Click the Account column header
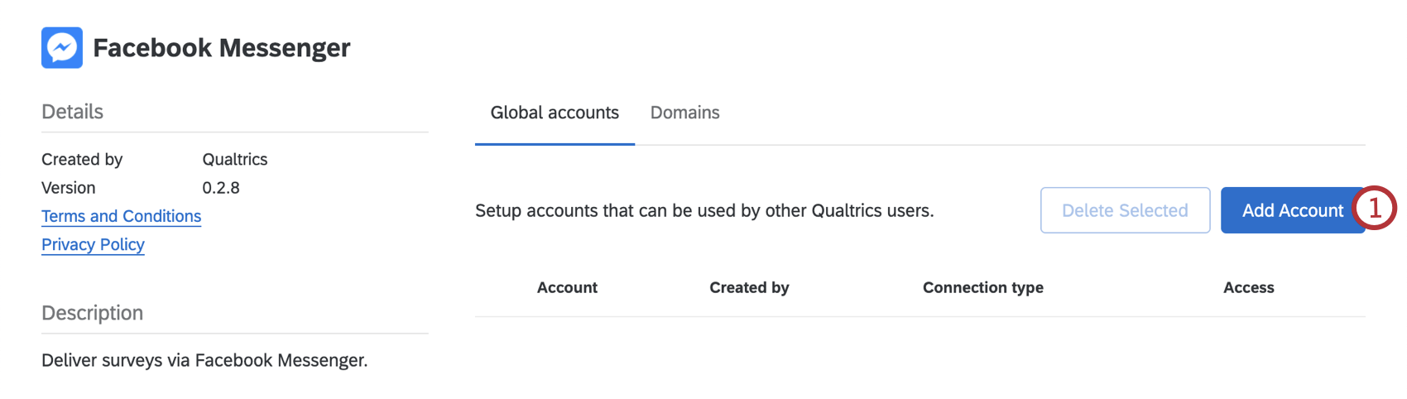Screen dimensions: 1407x399 (x=567, y=287)
